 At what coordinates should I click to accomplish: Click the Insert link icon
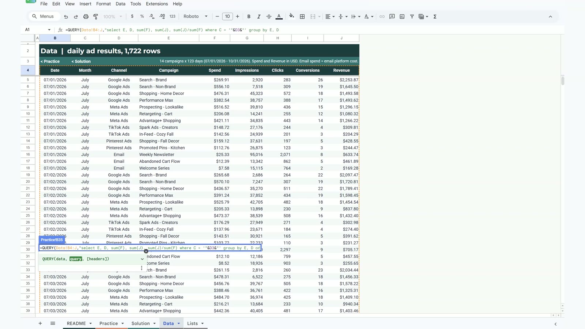[382, 16]
